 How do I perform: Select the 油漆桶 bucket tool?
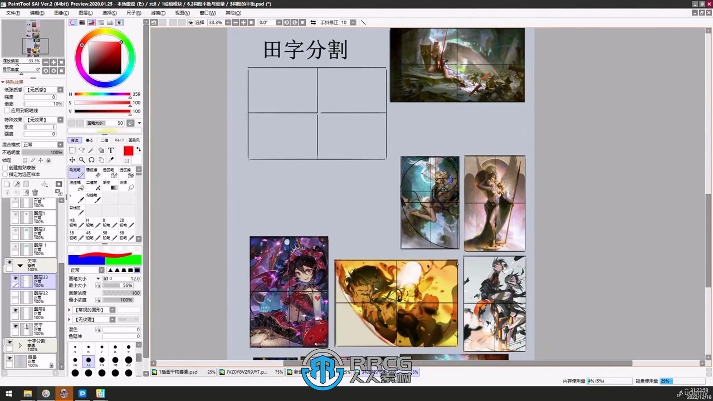[x=76, y=186]
